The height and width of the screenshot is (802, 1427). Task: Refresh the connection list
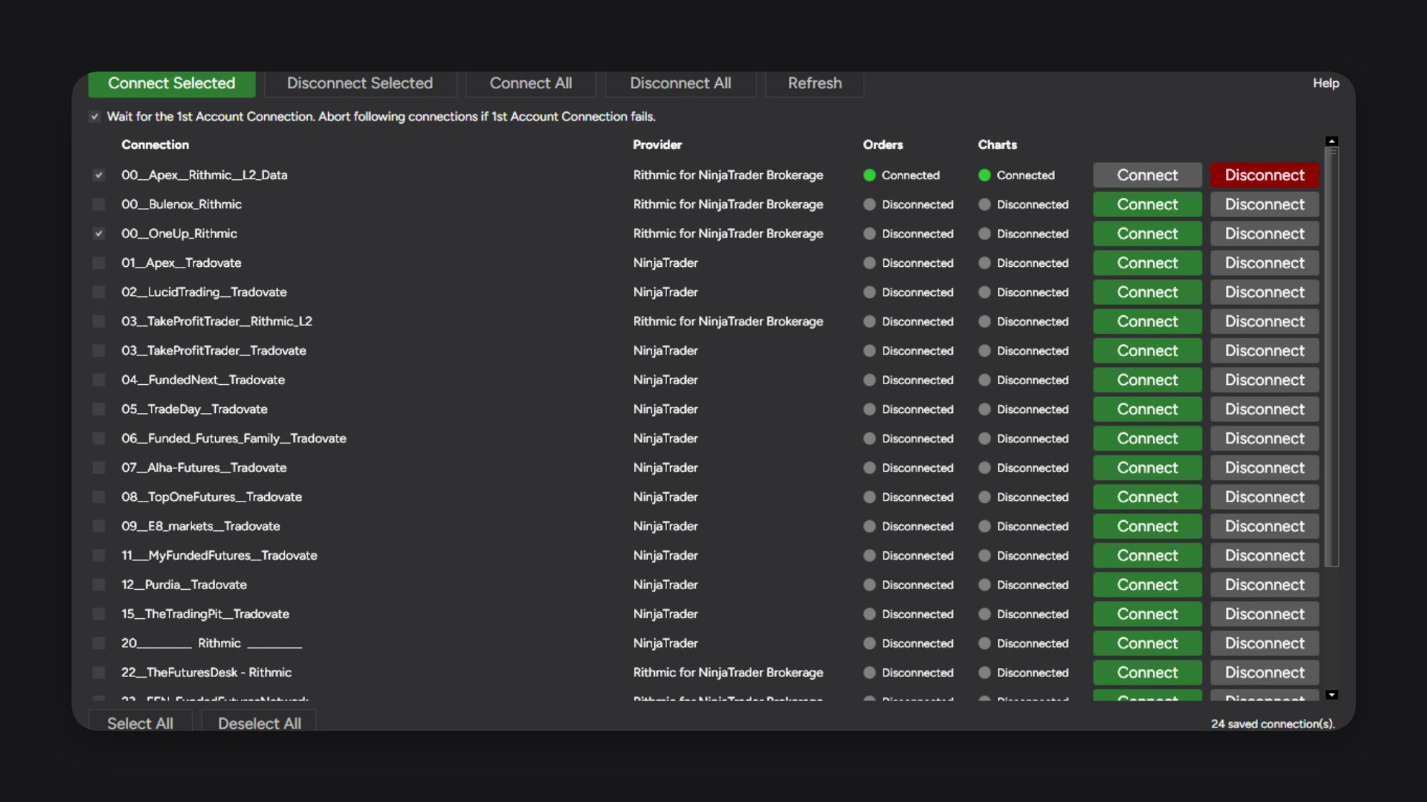tap(814, 84)
